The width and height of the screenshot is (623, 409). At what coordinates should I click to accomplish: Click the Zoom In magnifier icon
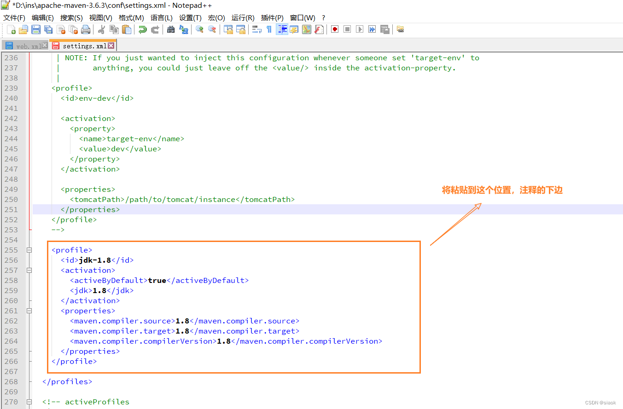(199, 29)
